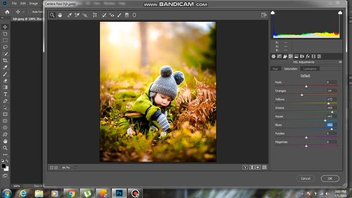
Task: Open the zoom level dropdown arrow
Action: pyautogui.click(x=75, y=168)
